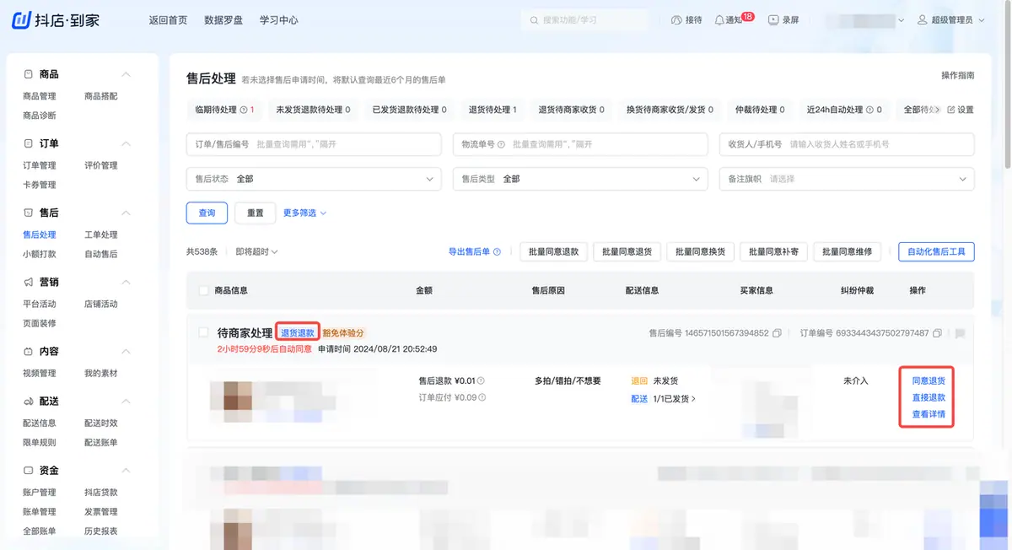The image size is (1012, 550).
Task: Click the flag remark icon on the order row
Action: [x=960, y=333]
